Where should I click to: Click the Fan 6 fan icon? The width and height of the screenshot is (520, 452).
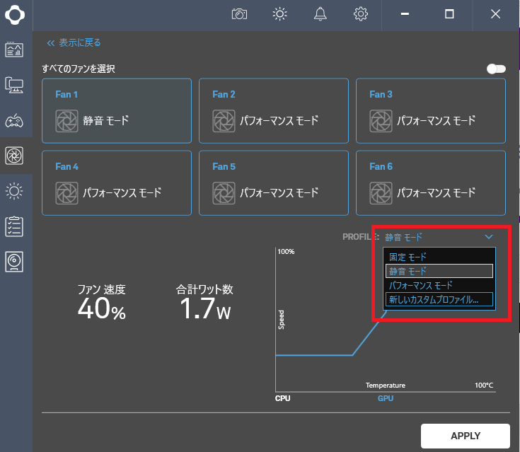pyautogui.click(x=381, y=193)
